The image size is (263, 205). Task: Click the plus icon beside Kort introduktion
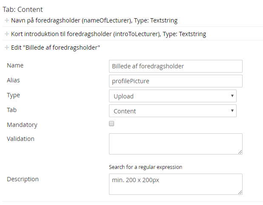tap(7, 34)
